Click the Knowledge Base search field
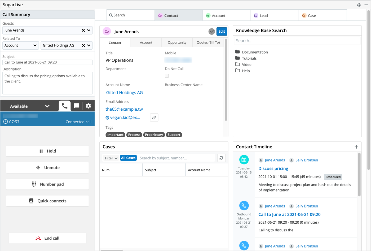 [297, 41]
